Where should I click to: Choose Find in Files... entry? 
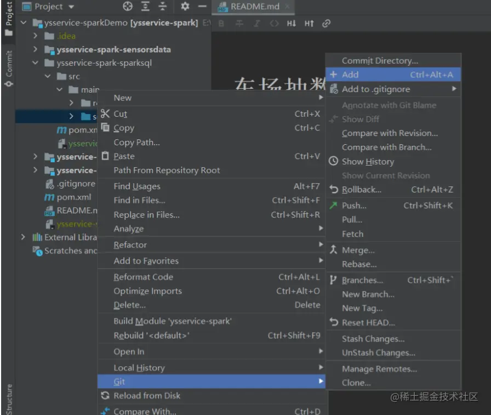(x=212, y=201)
